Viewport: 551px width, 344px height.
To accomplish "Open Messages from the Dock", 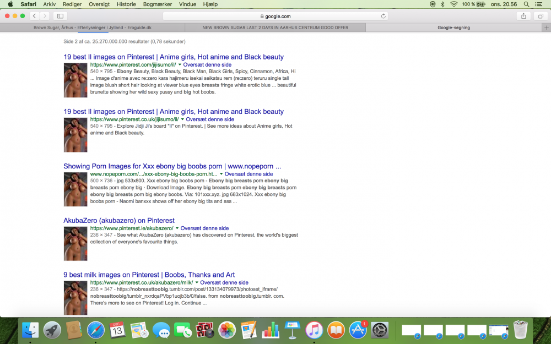I will pyautogui.click(x=161, y=330).
